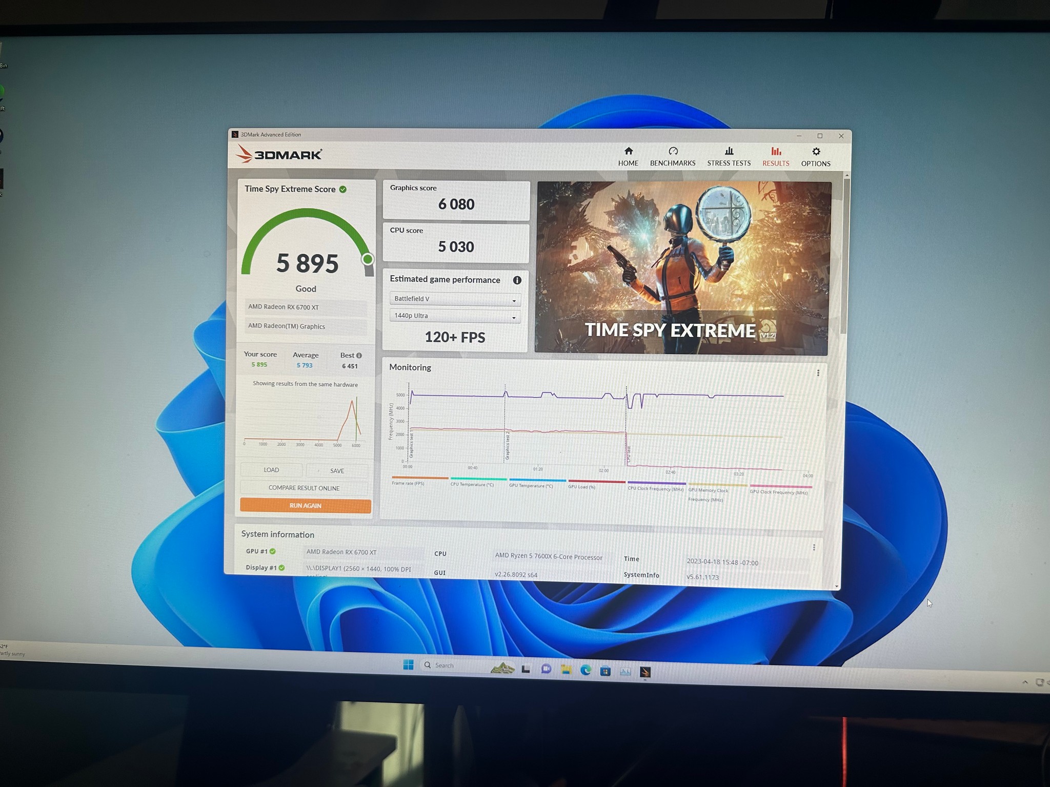
Task: Open the HOME tab in 3DMark
Action: click(x=628, y=156)
